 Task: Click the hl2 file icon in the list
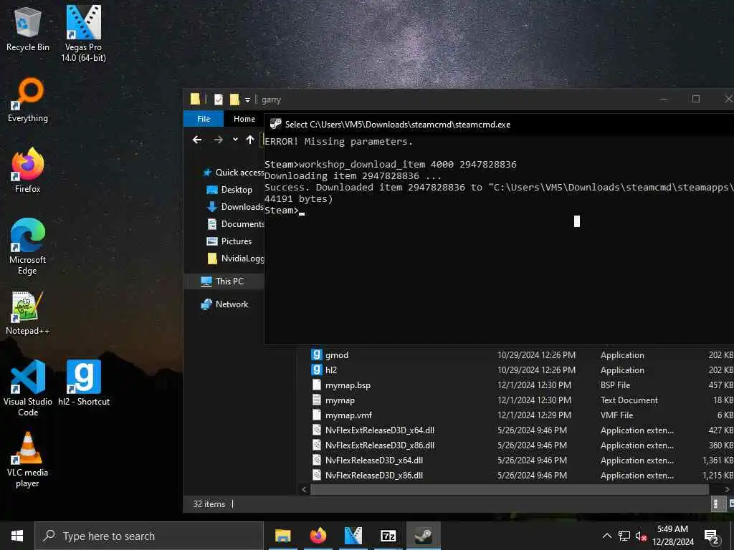[x=316, y=370]
